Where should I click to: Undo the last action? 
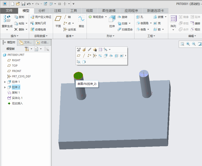pyautogui.click(x=29, y=4)
